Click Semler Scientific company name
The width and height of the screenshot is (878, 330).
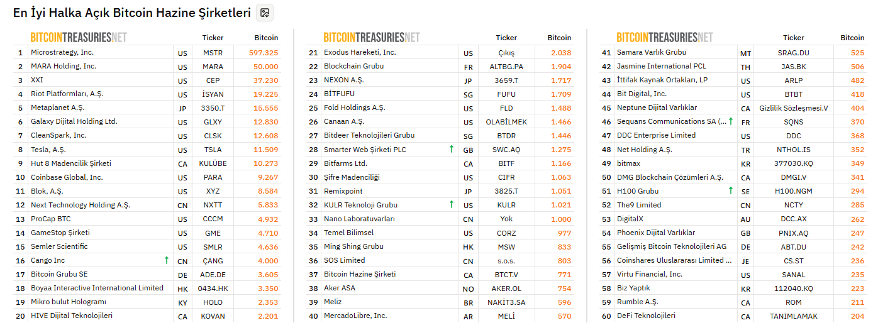(59, 246)
